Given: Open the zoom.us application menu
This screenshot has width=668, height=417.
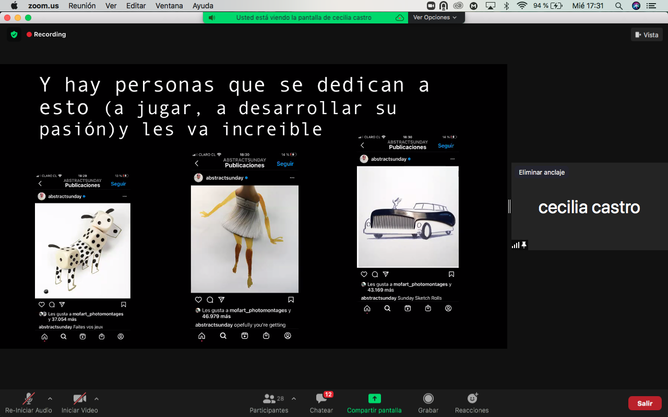Looking at the screenshot, I should coord(43,6).
